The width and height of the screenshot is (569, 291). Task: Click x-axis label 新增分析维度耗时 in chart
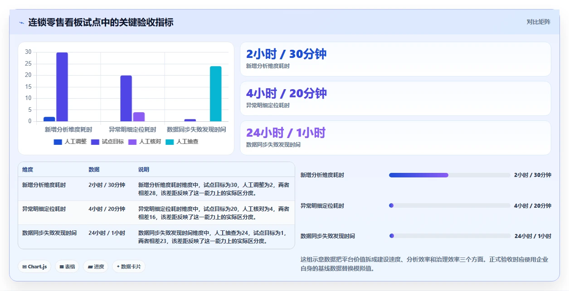(68, 129)
